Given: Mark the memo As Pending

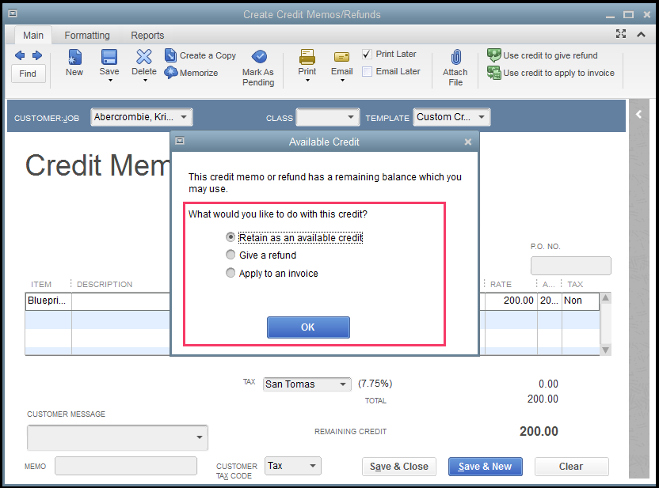Looking at the screenshot, I should point(258,67).
